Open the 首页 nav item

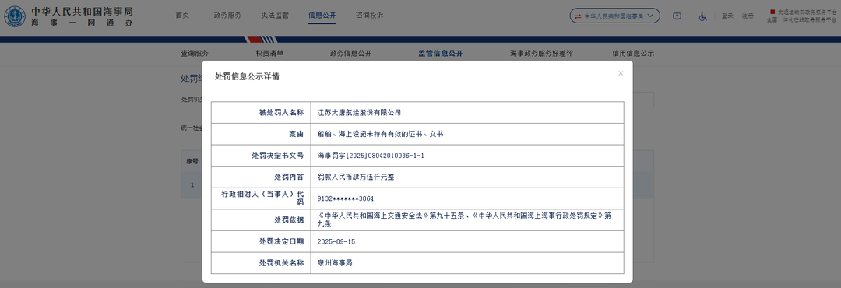pyautogui.click(x=182, y=15)
